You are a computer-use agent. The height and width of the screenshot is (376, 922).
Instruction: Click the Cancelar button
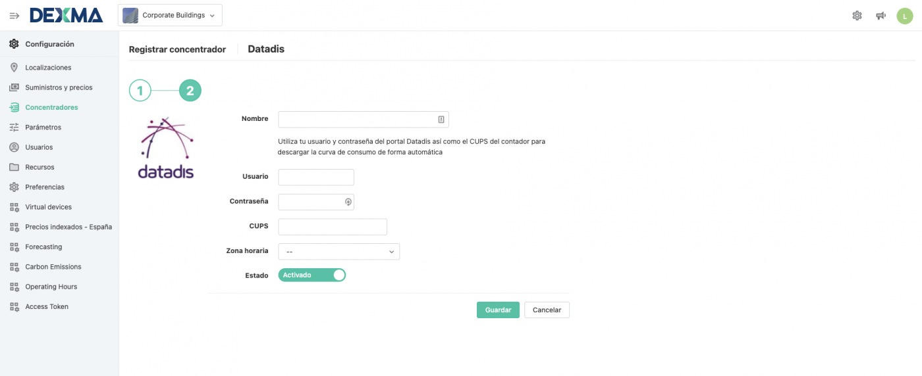[547, 310]
